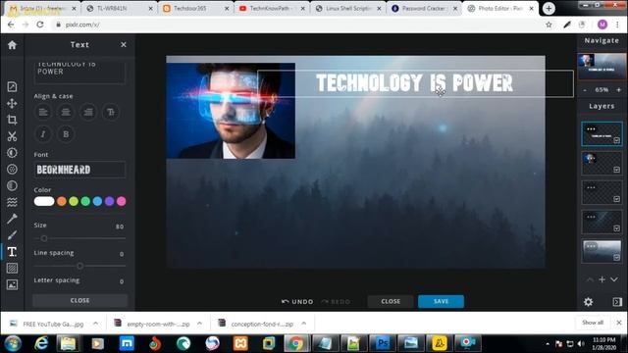The width and height of the screenshot is (628, 353).
Task: Collapse the right side panel
Action: (x=617, y=302)
